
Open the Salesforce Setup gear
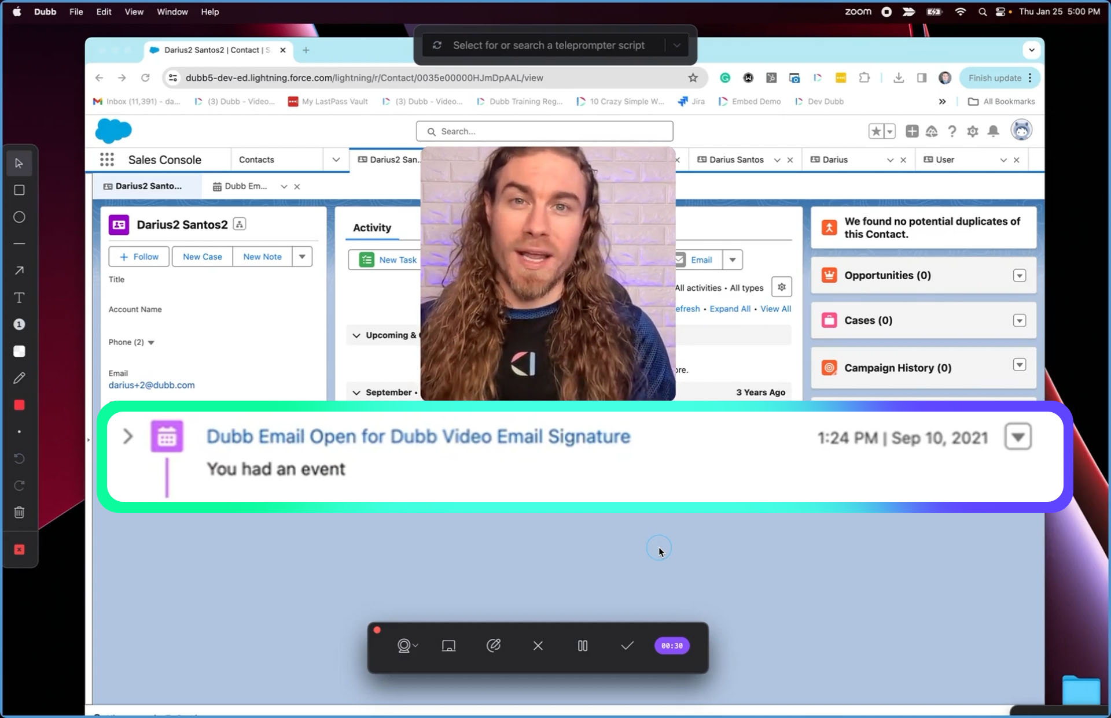click(973, 131)
